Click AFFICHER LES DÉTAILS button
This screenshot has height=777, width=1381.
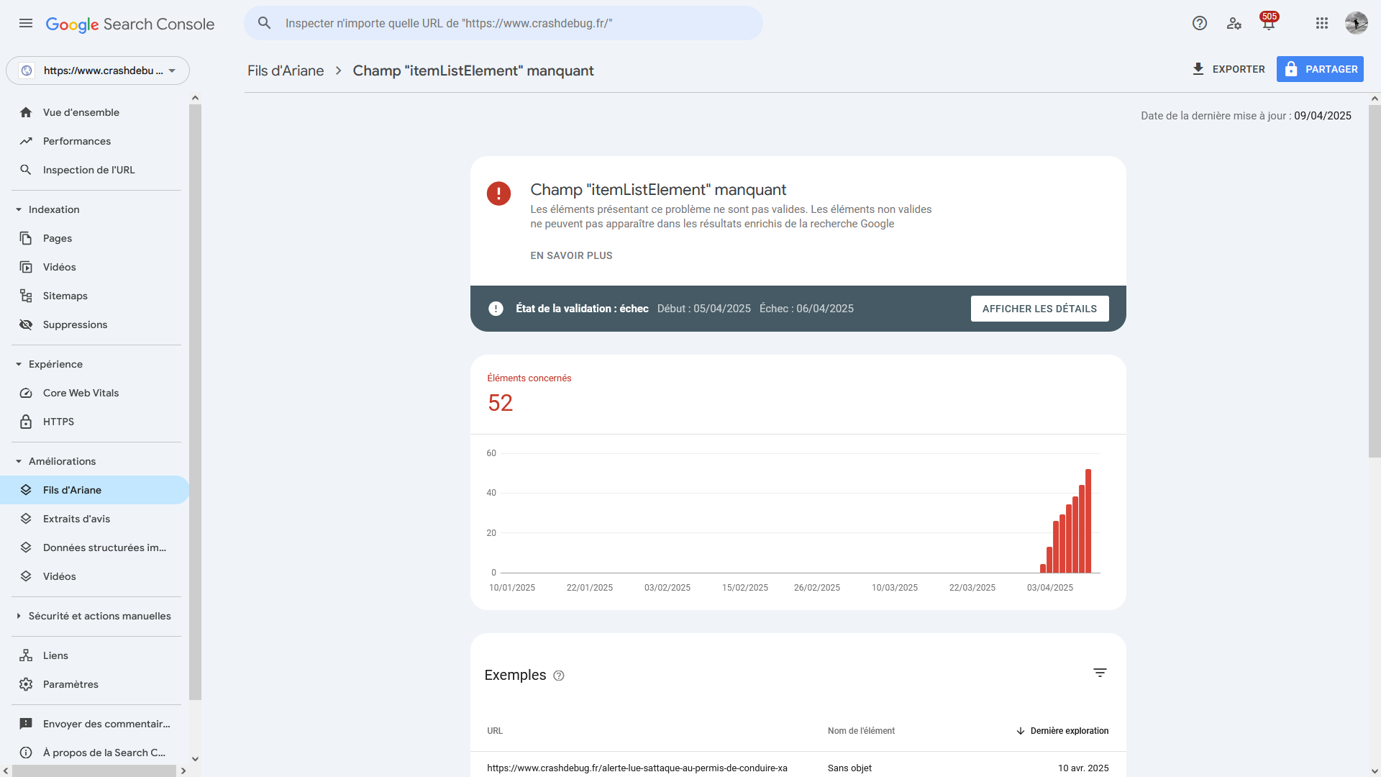pyautogui.click(x=1039, y=309)
